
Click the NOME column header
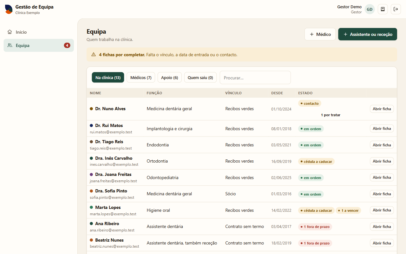95,93
